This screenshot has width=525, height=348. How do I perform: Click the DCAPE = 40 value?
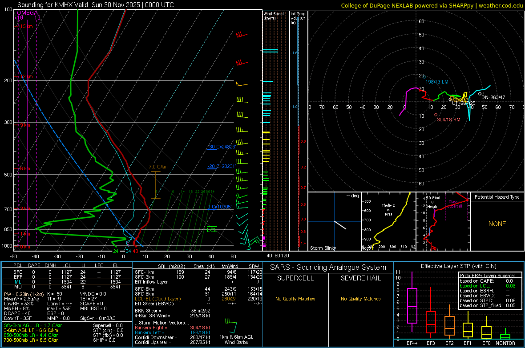17,313
